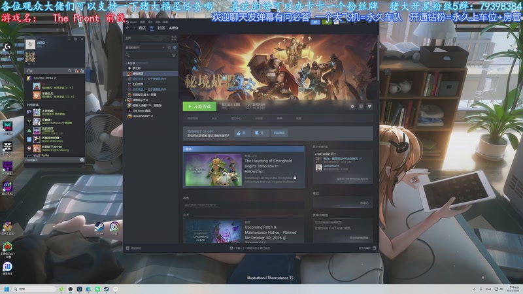
Task: Expand the group chats section header
Action: pos(32,160)
